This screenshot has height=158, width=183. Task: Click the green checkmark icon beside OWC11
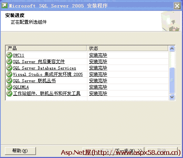pyautogui.click(x=9, y=55)
